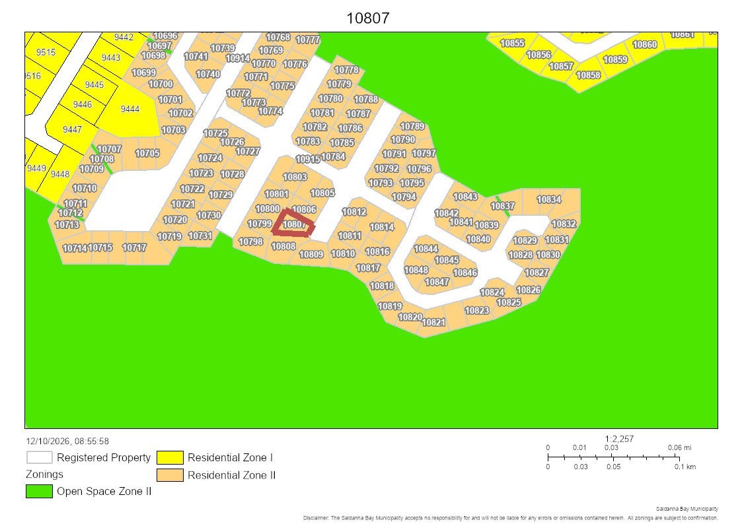Select parcel label 10819

point(390,306)
